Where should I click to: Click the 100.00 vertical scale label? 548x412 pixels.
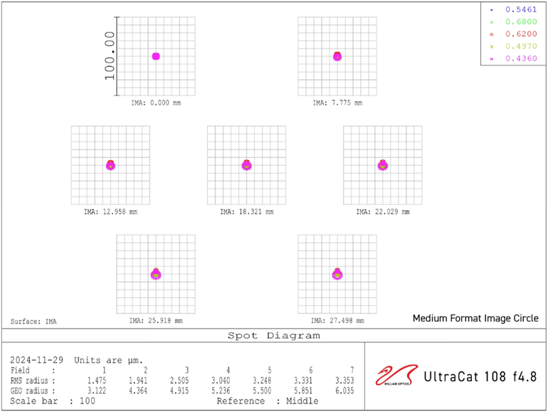[x=110, y=56]
